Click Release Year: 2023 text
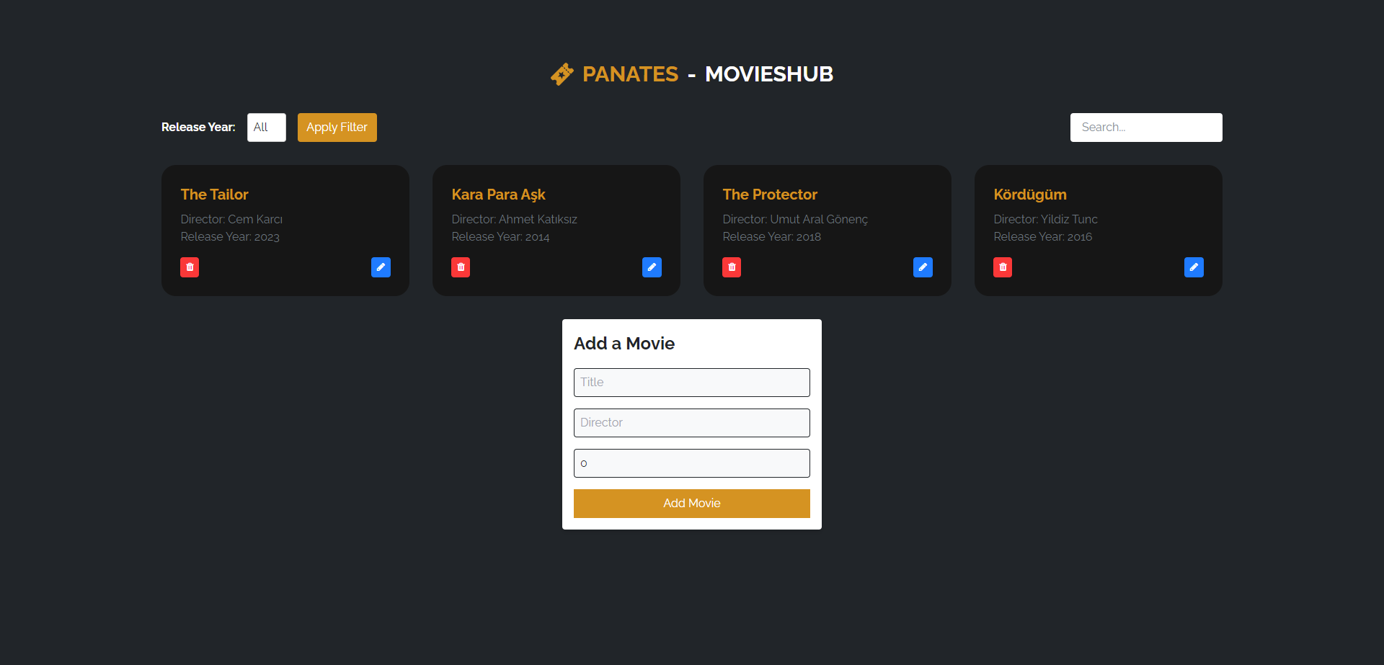Image resolution: width=1384 pixels, height=665 pixels. pyautogui.click(x=230, y=236)
